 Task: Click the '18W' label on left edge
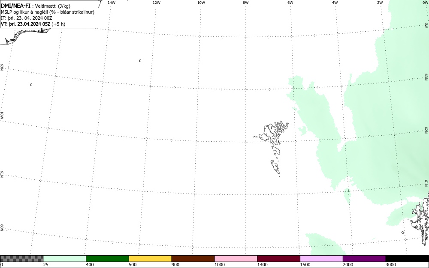pyautogui.click(x=2, y=115)
